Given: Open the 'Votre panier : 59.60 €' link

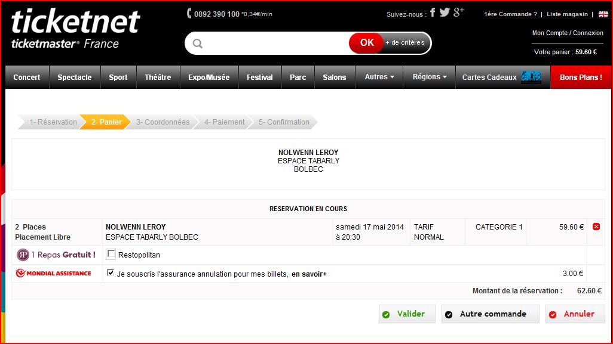Looking at the screenshot, I should click(565, 52).
